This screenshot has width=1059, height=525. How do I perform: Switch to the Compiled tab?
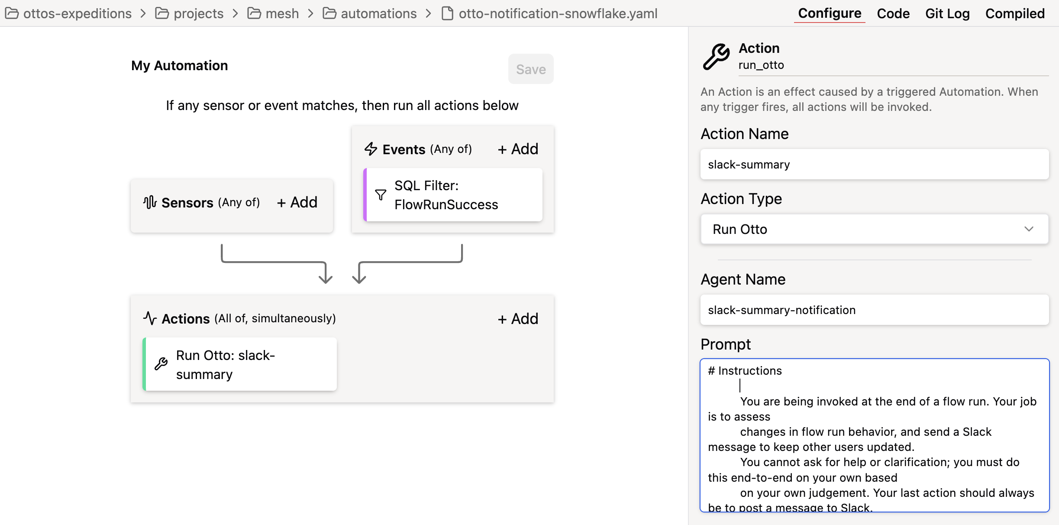[1014, 13]
